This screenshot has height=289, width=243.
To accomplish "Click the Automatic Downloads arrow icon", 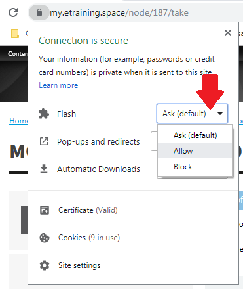I will coord(44,169).
